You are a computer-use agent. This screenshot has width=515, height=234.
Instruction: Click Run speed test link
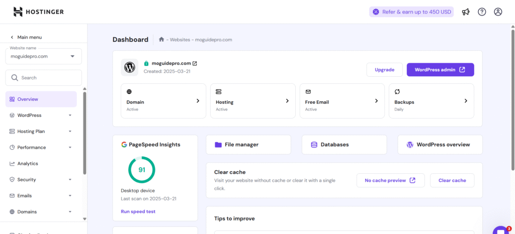(138, 211)
